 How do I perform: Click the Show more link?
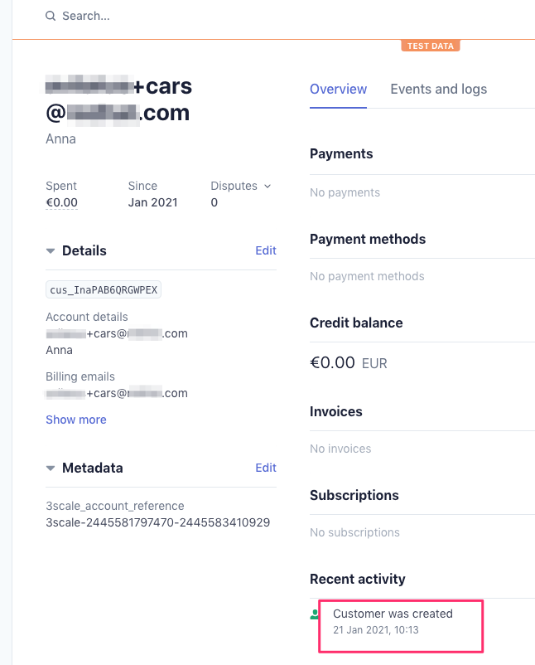tap(76, 420)
